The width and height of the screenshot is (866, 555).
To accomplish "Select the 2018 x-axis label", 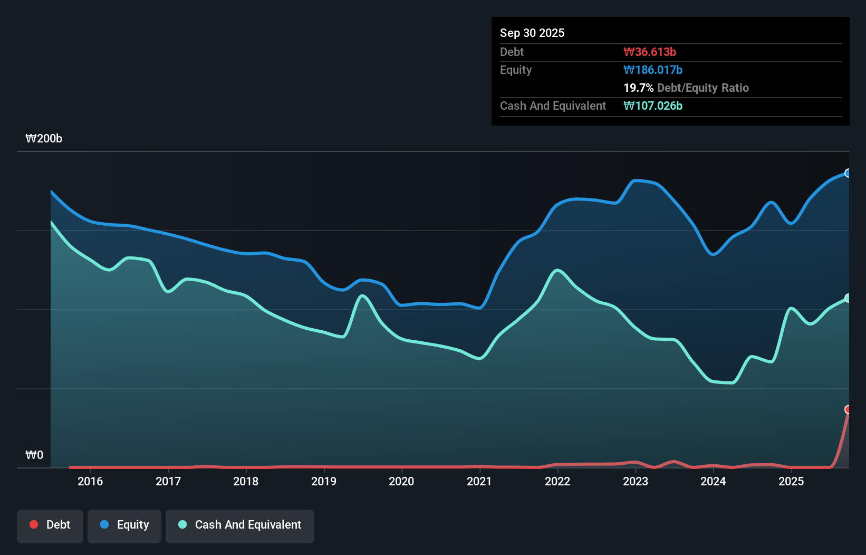I will tap(246, 481).
